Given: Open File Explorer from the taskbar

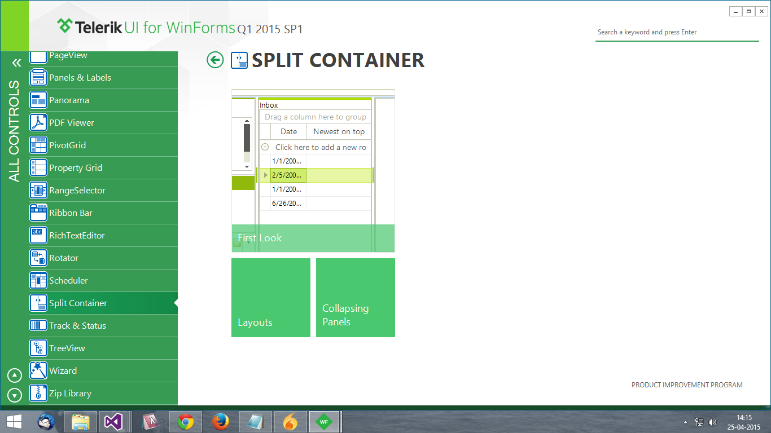Looking at the screenshot, I should (x=81, y=422).
